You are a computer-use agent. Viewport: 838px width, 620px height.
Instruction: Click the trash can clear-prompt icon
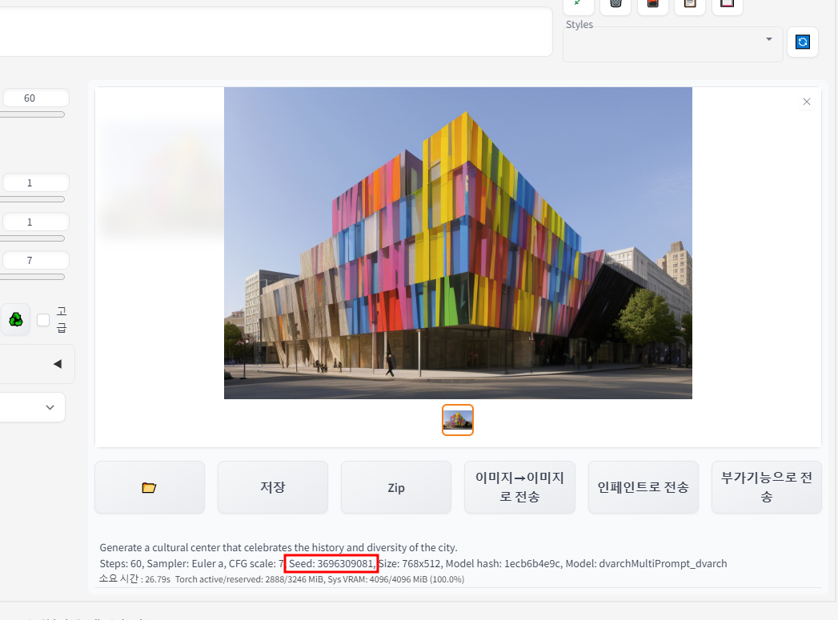click(x=615, y=4)
